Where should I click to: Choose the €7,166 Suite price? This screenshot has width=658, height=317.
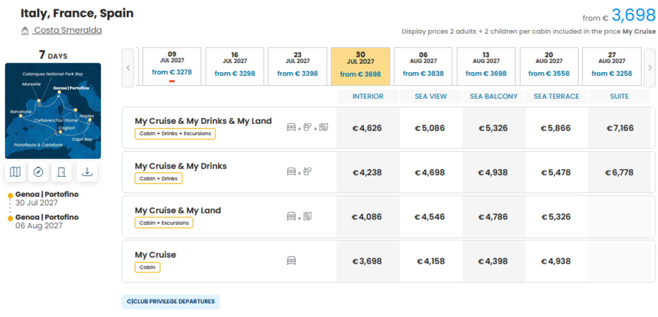(x=620, y=128)
